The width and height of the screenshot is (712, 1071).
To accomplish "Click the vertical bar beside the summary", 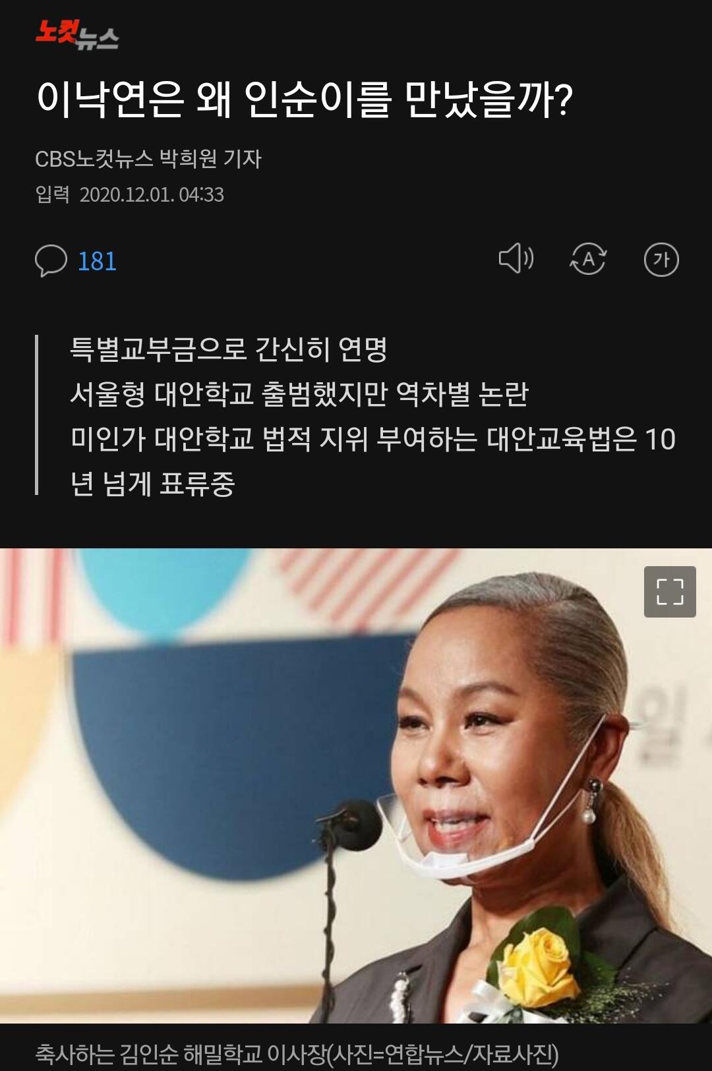I will pyautogui.click(x=37, y=415).
